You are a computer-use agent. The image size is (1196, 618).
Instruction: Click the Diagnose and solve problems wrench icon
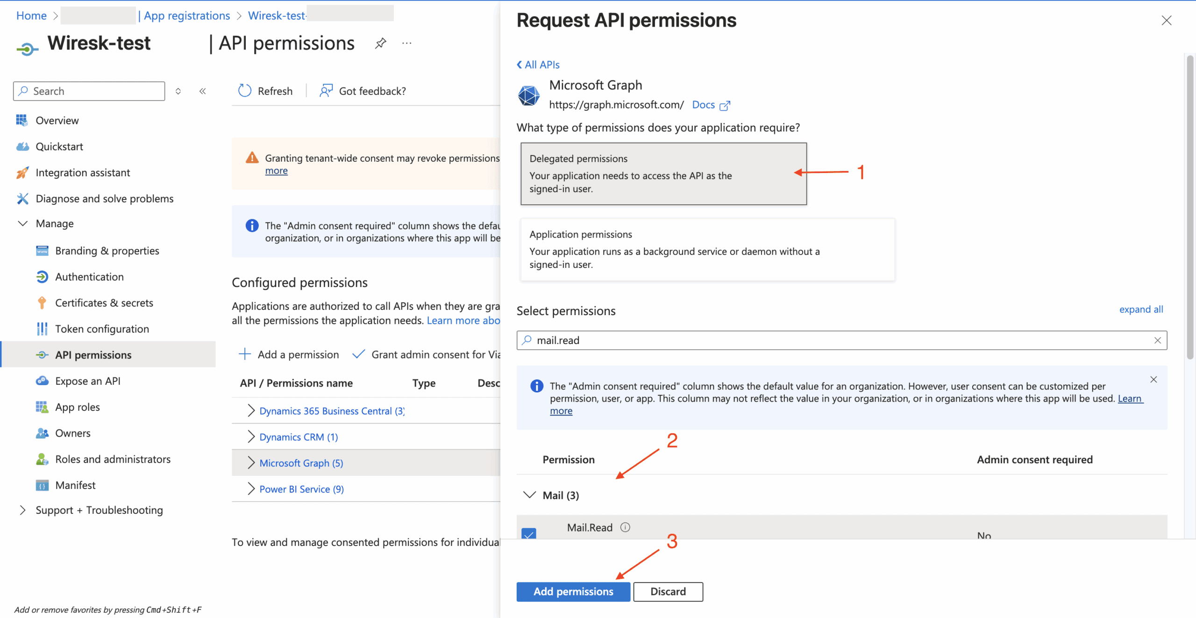[x=22, y=199]
